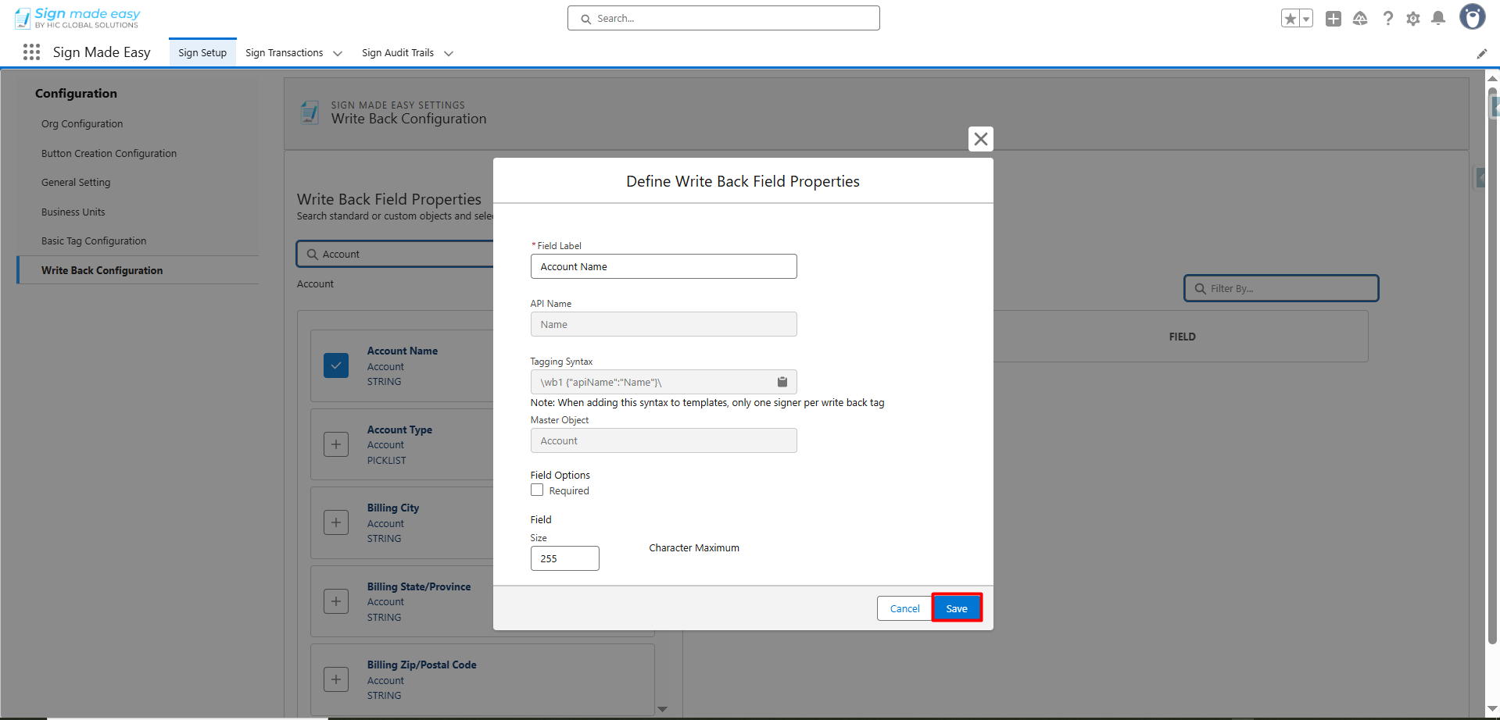This screenshot has width=1500, height=720.
Task: Open Basic Tag Configuration in sidebar
Action: click(94, 241)
